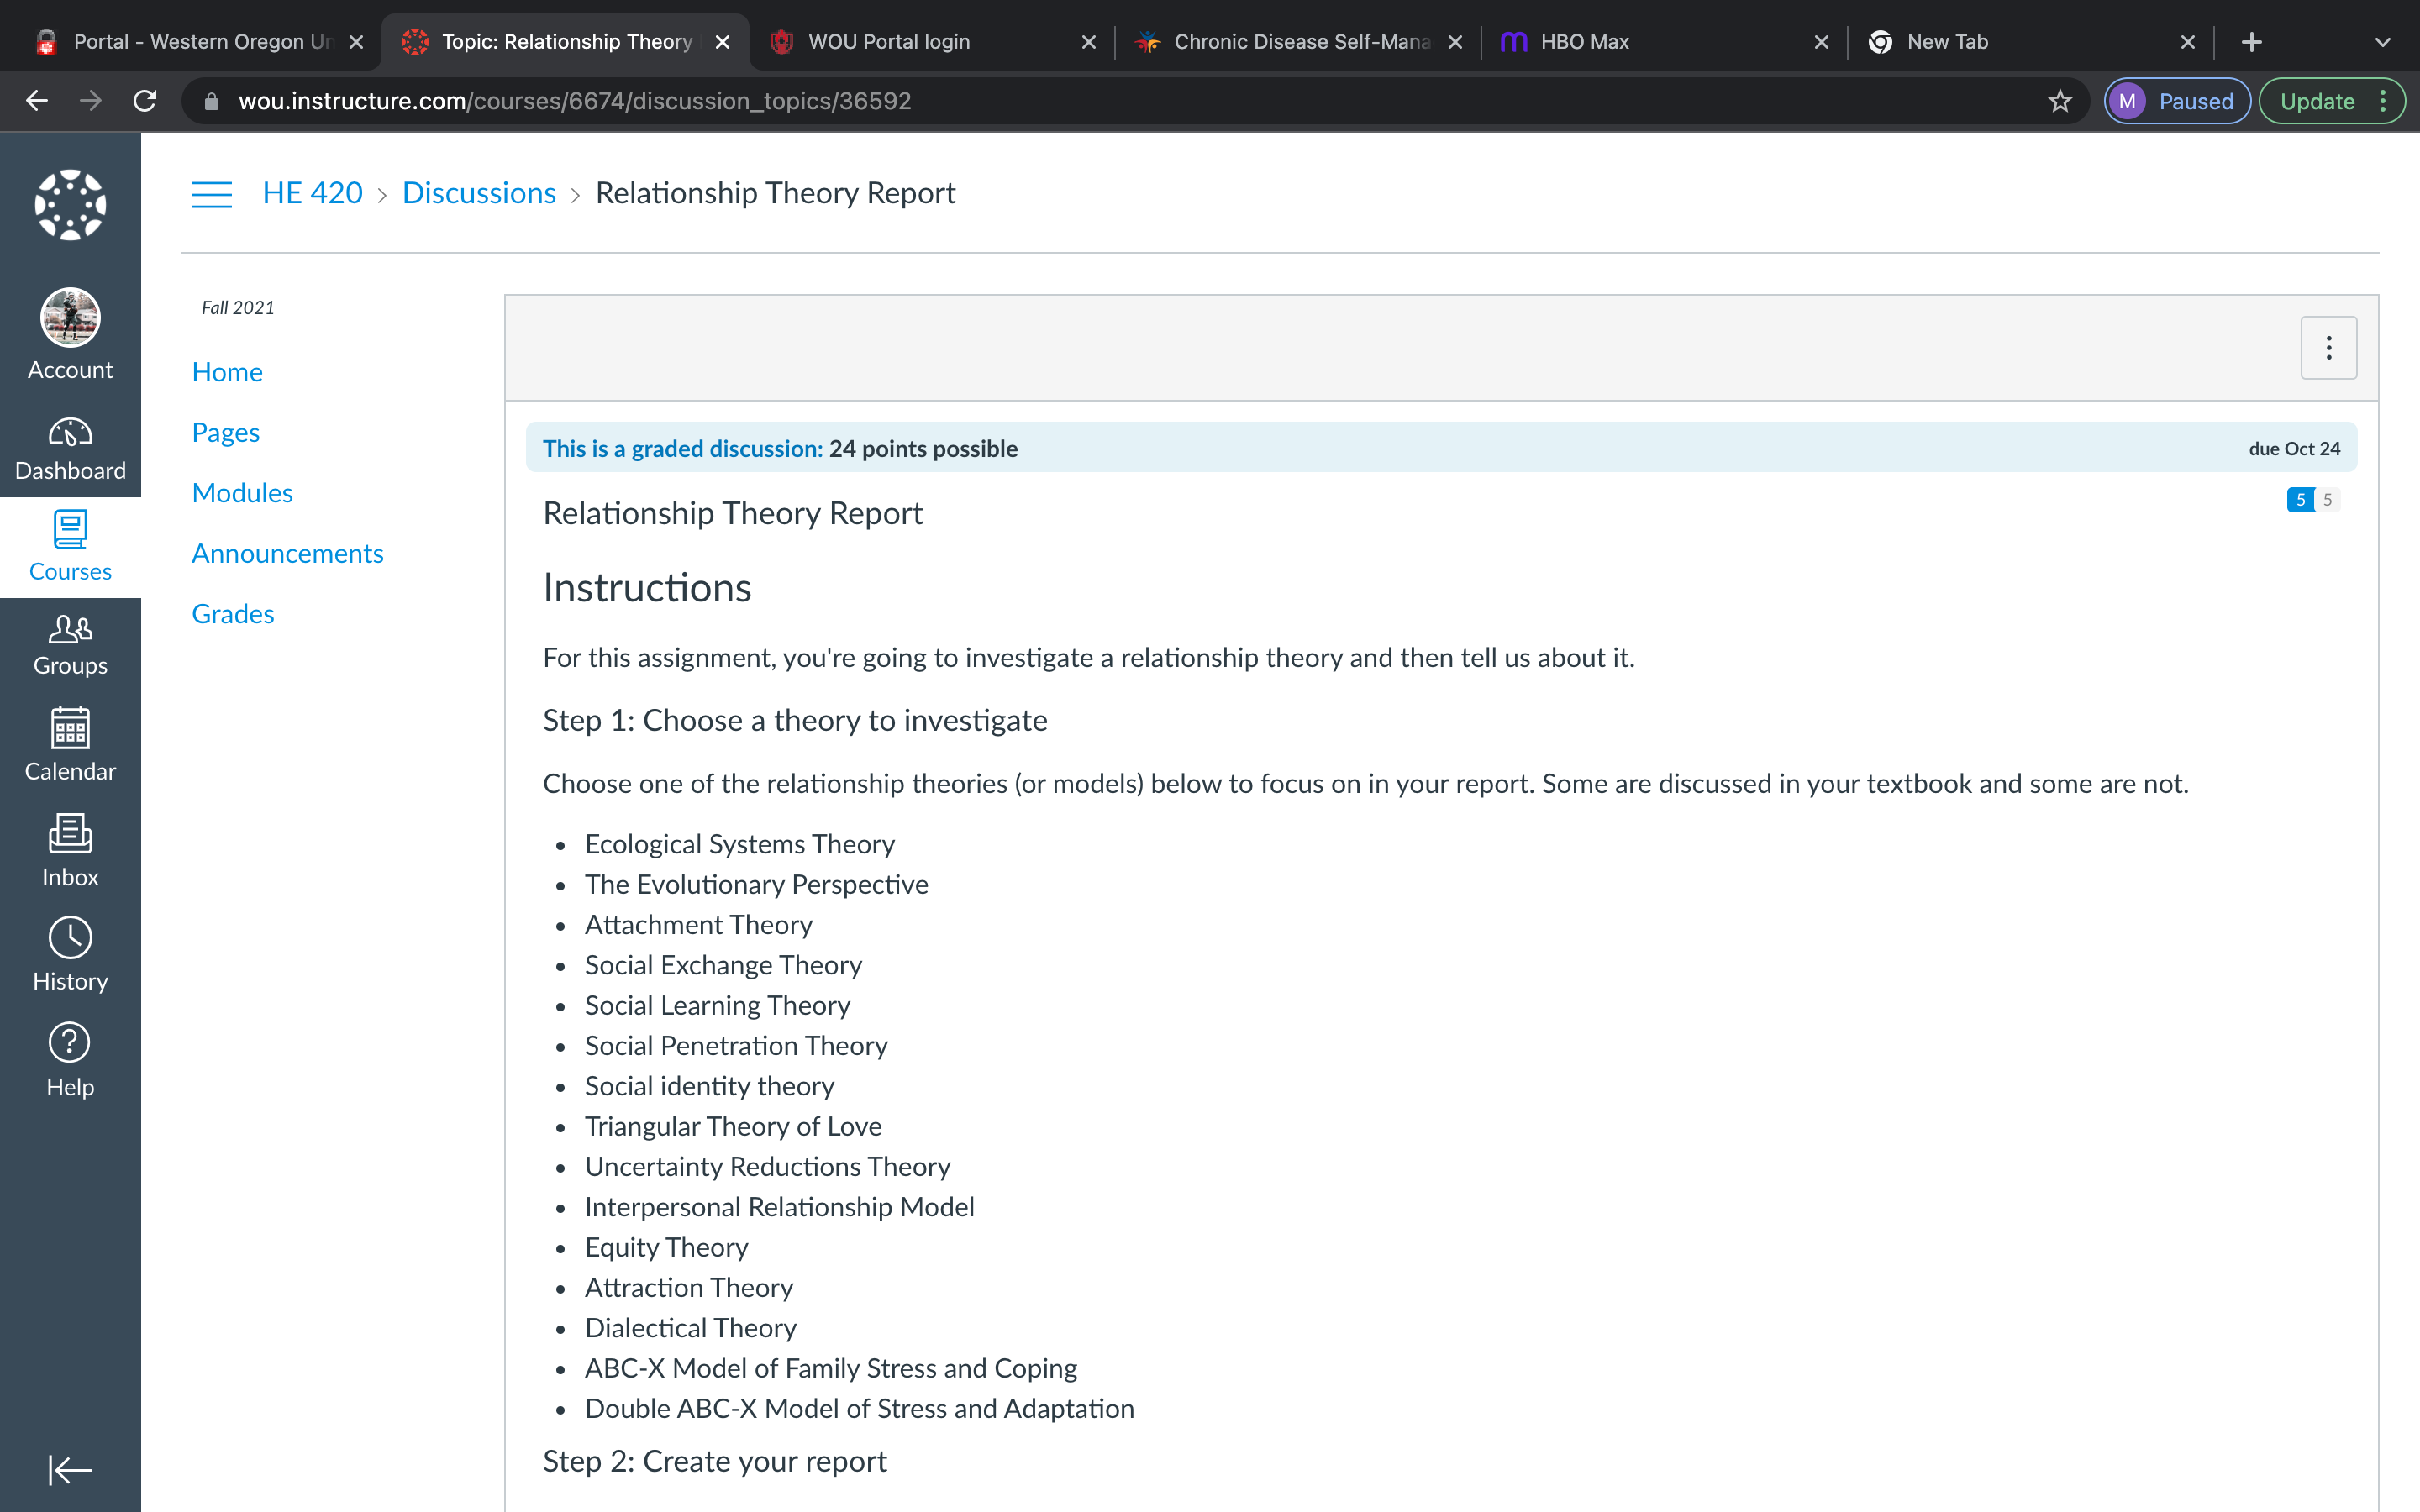Screen dimensions: 2420x1512
Task: Open the Account avatar
Action: coord(70,318)
